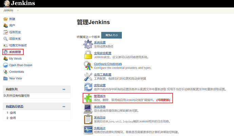Click the 队列中没有构建任务 text
Viewport: 234px width, 136px height.
(x=17, y=96)
